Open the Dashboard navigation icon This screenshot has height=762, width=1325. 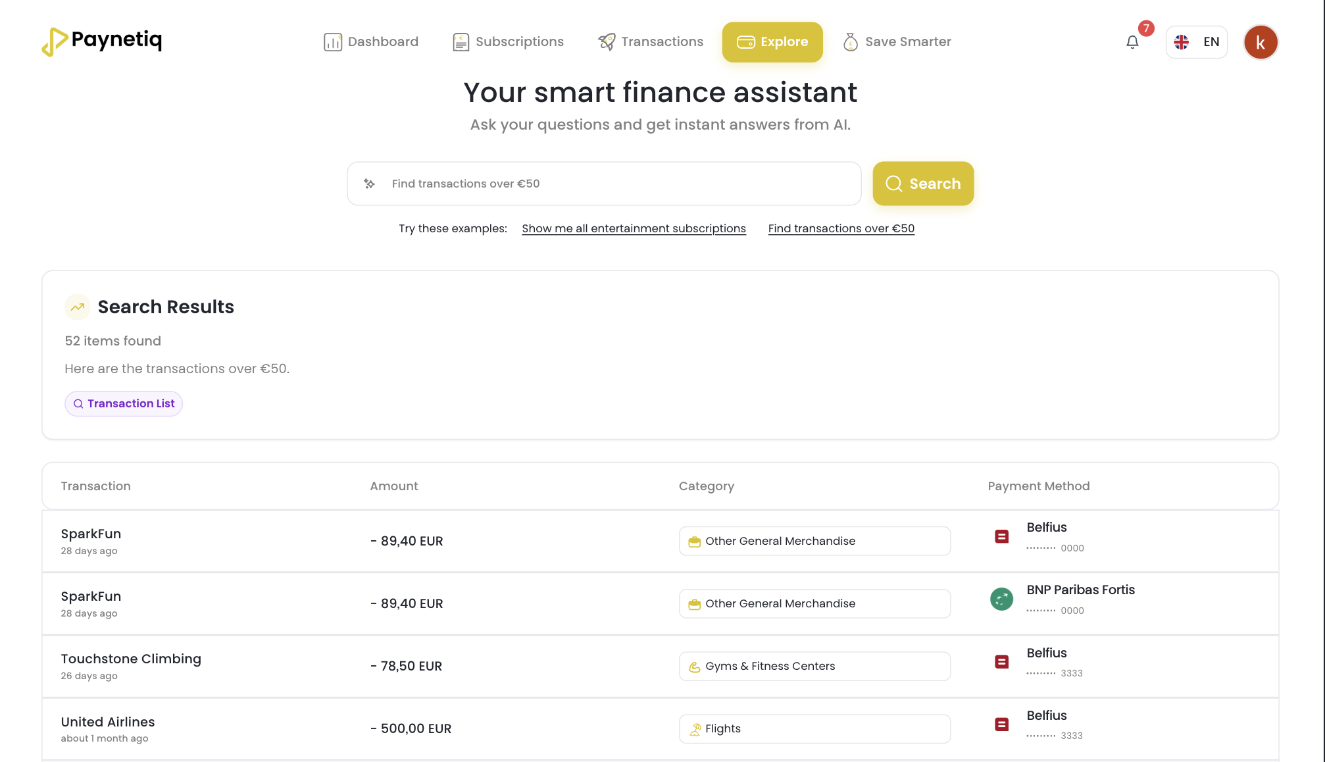click(x=334, y=41)
